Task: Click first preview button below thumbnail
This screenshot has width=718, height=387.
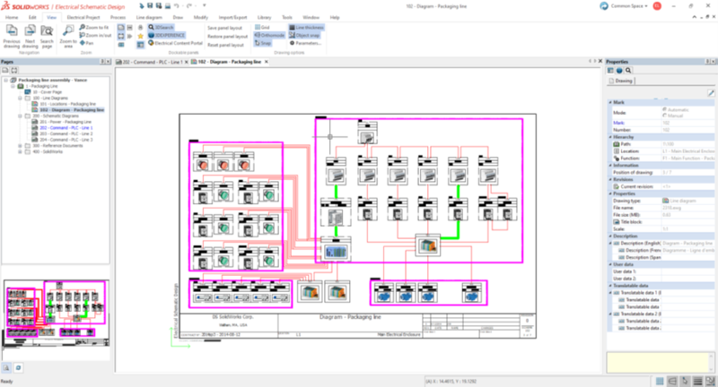Action: point(7,367)
